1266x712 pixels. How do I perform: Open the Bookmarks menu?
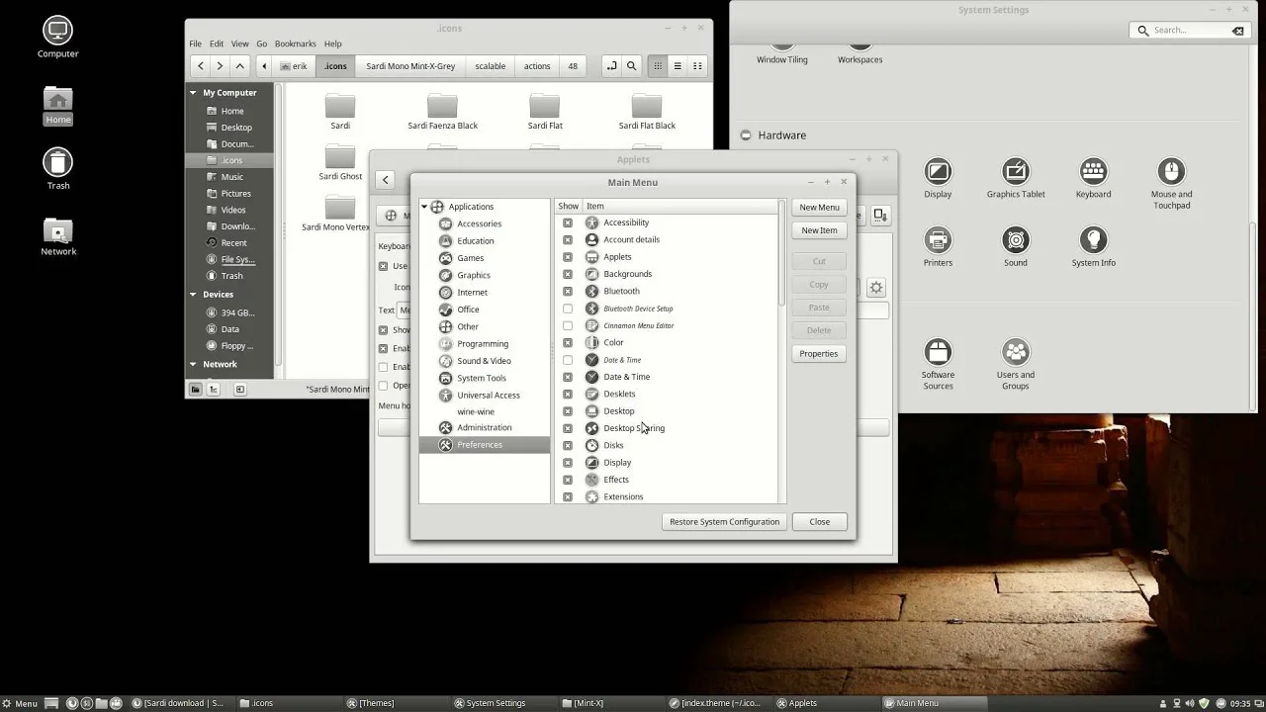(295, 44)
